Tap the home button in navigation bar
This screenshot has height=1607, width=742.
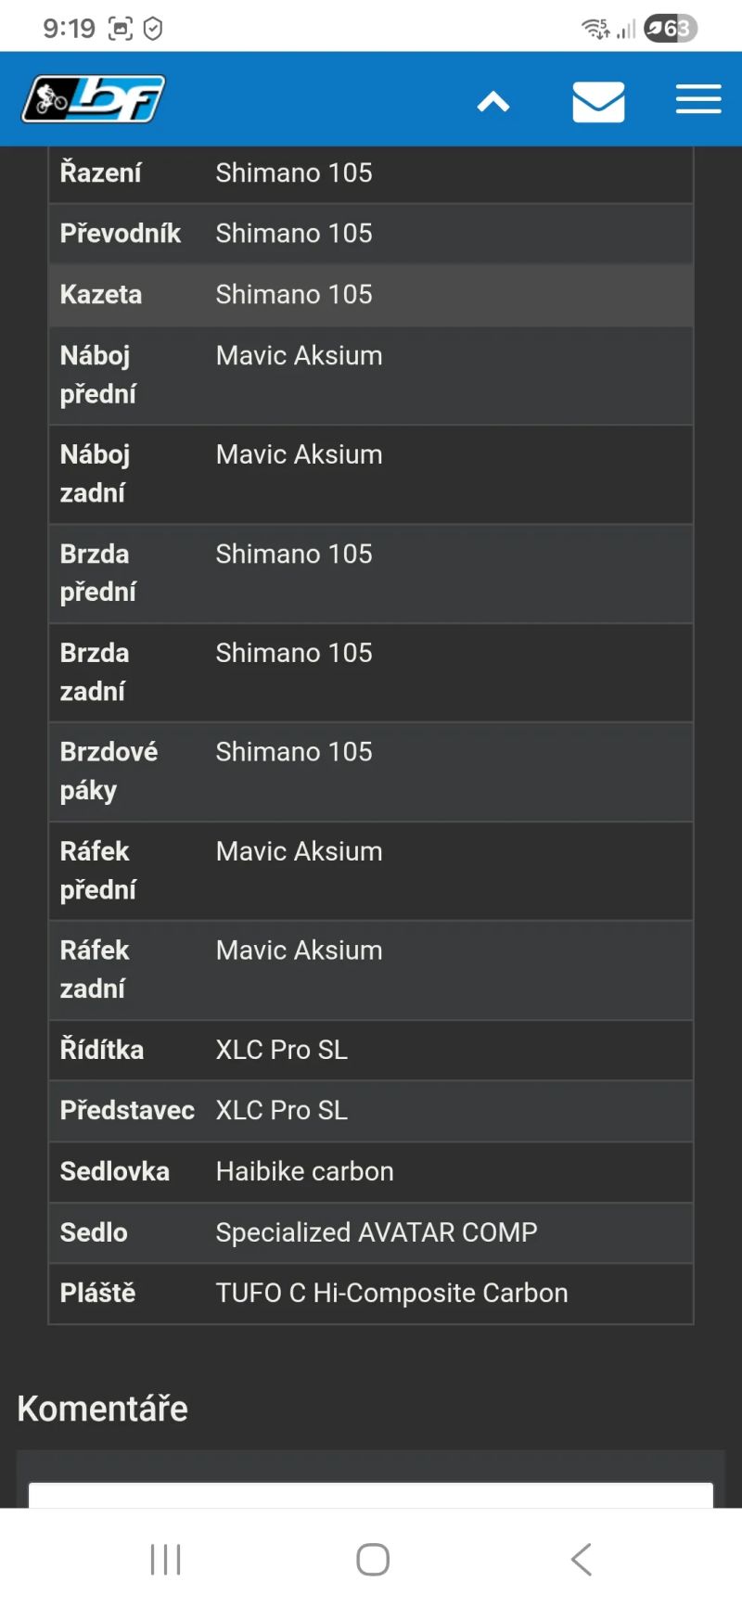pyautogui.click(x=371, y=1559)
